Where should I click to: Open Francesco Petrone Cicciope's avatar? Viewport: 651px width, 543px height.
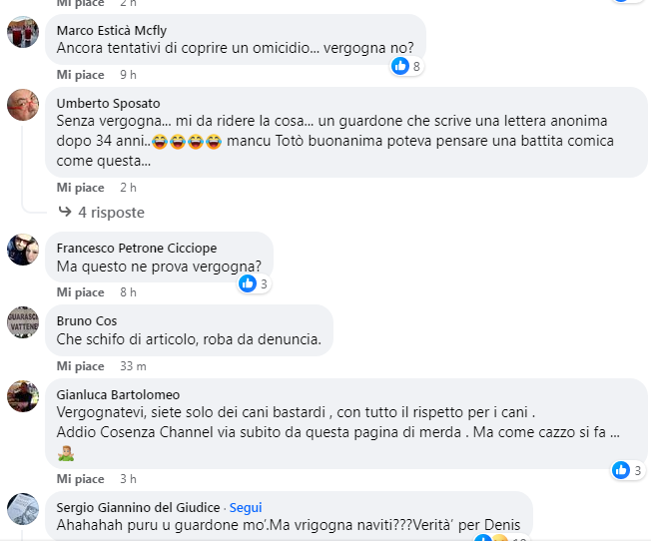[23, 250]
